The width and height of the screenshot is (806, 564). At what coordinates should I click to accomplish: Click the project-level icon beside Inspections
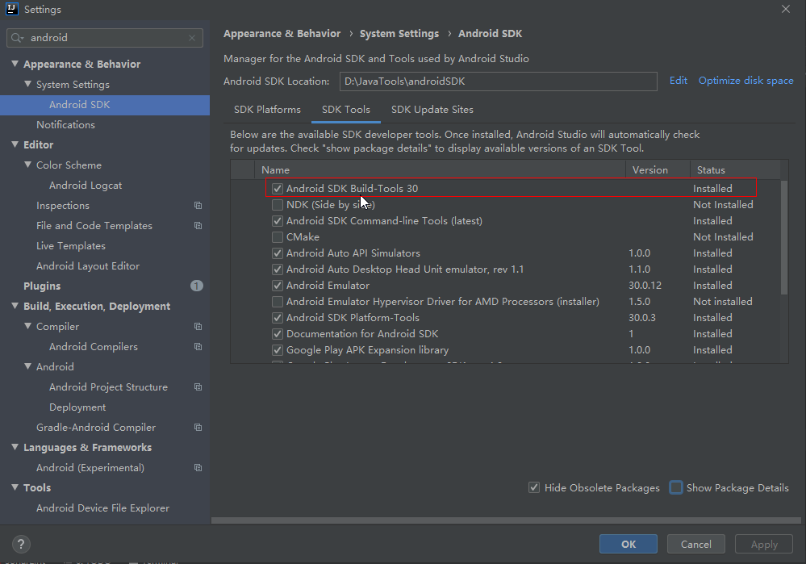coord(198,205)
